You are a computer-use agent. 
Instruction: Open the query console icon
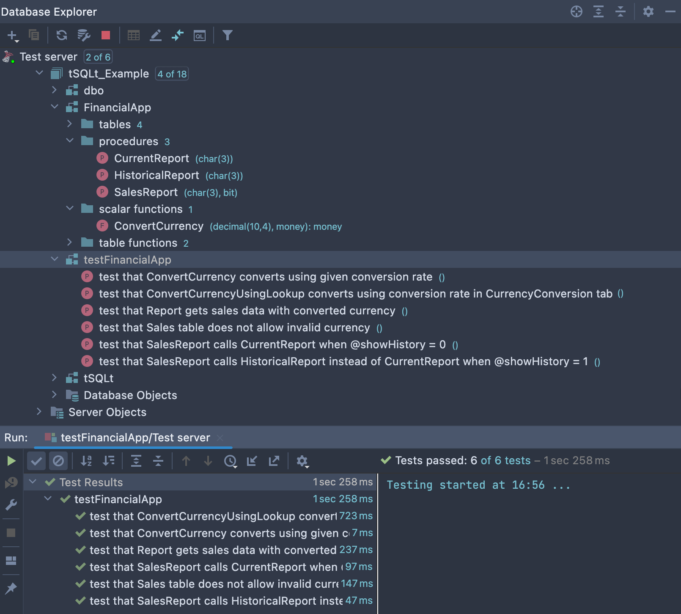click(199, 36)
